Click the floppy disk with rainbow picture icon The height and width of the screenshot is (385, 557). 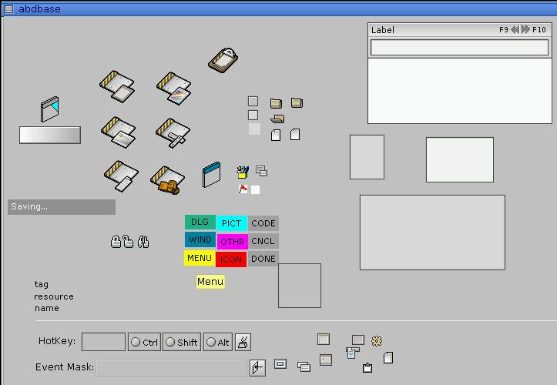click(174, 89)
